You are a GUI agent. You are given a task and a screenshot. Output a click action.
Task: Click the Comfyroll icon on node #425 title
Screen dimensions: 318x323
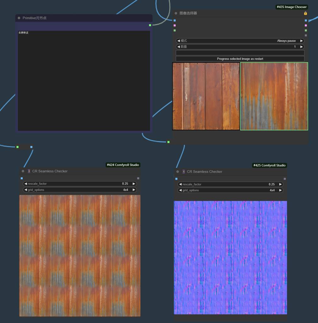point(184,172)
